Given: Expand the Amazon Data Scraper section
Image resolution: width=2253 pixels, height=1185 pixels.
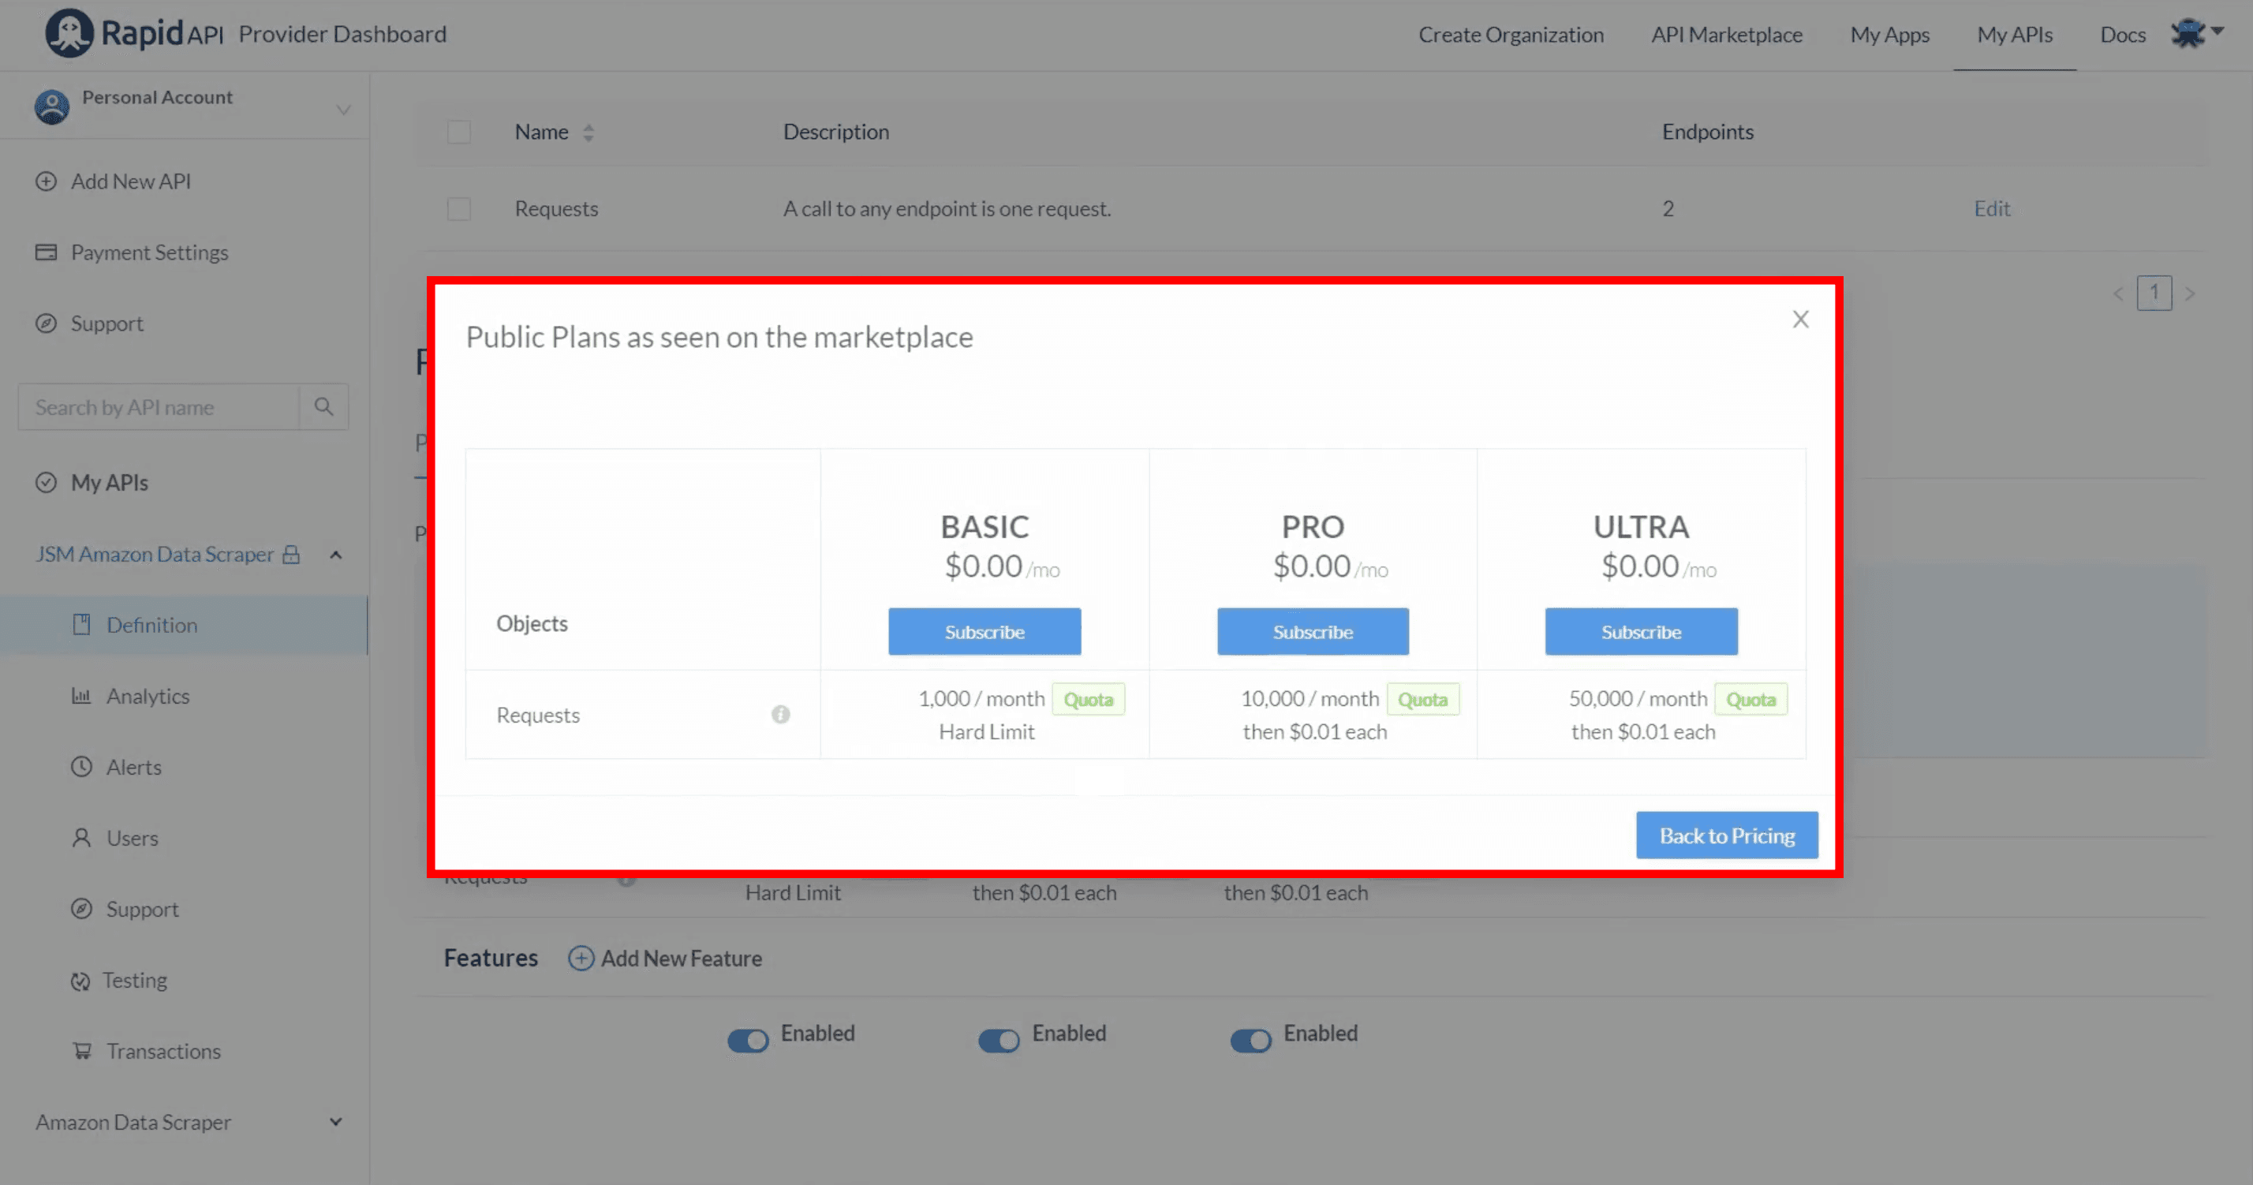Looking at the screenshot, I should pos(336,1122).
